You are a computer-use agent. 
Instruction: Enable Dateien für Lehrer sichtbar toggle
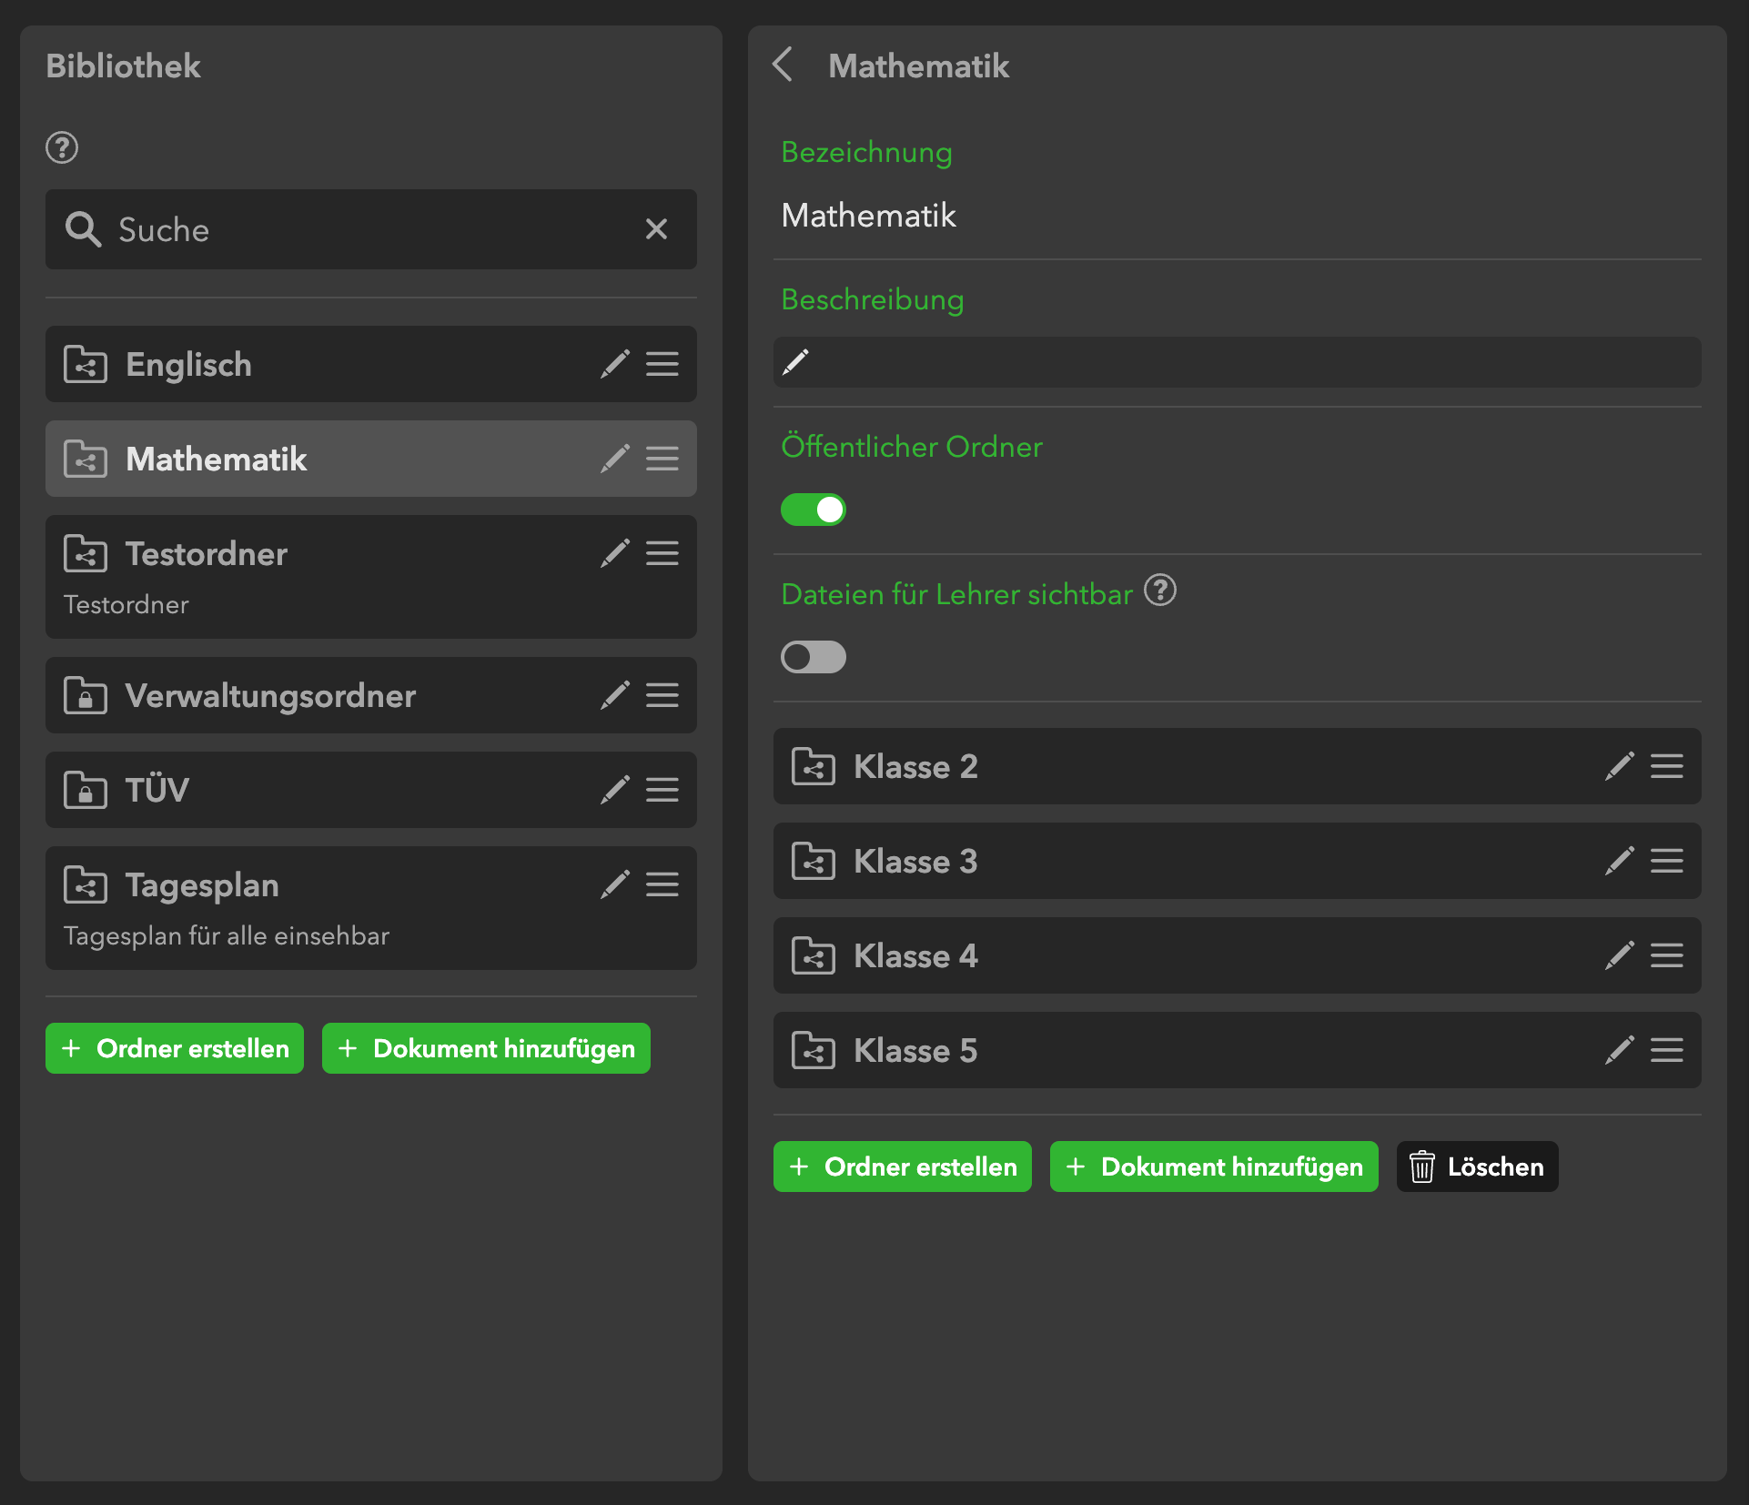(x=814, y=657)
